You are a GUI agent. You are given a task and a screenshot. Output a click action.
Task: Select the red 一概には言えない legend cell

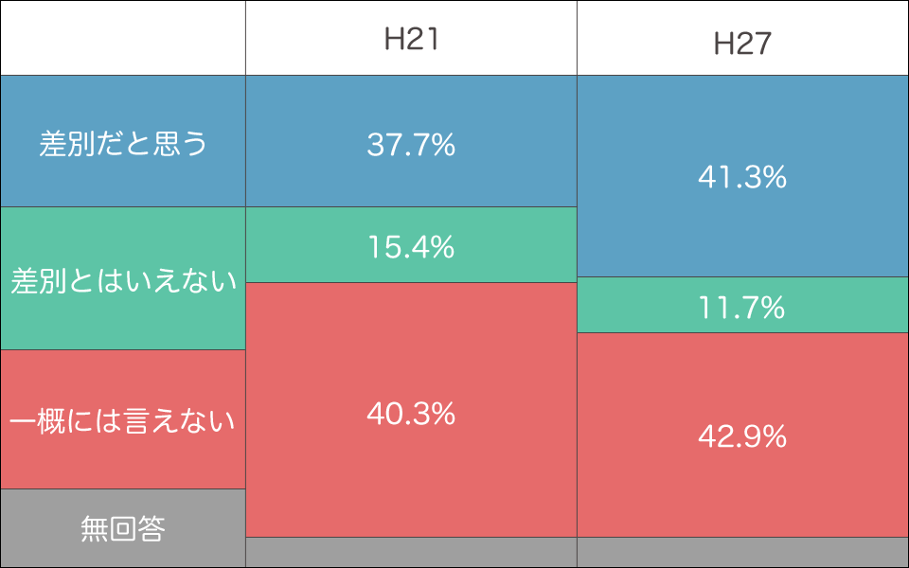point(123,419)
